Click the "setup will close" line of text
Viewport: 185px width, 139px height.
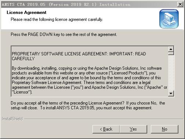pyautogui.click(x=81, y=108)
